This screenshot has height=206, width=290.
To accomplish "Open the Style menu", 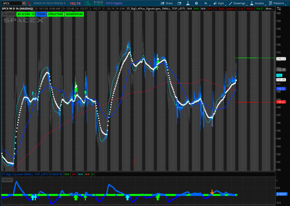I will tap(219, 3).
